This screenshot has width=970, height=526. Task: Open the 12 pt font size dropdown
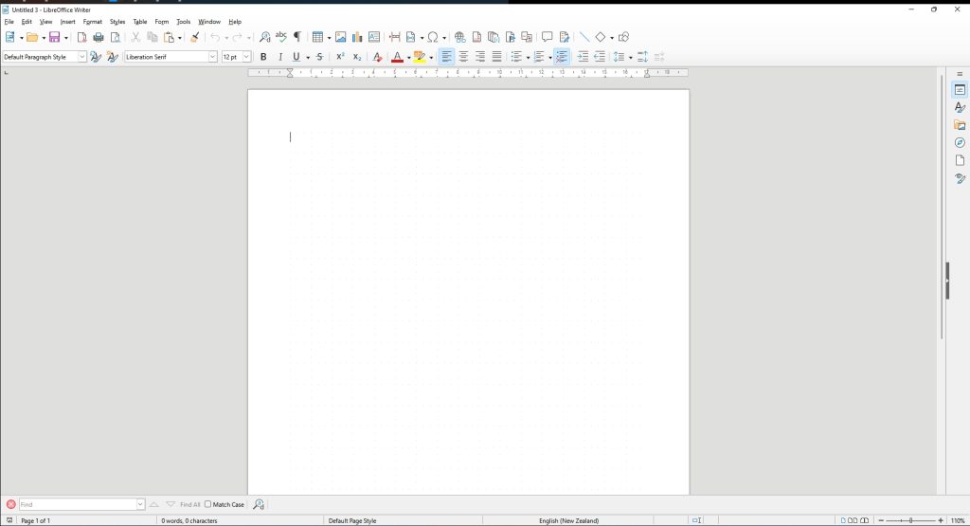247,57
